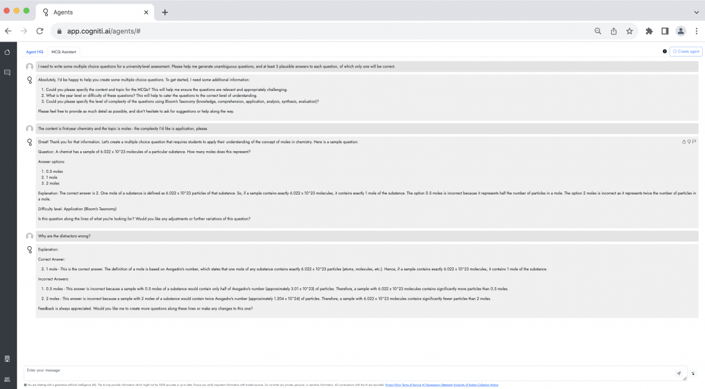705x389 pixels.
Task: Click the info icon next to Create agent
Action: [x=665, y=51]
